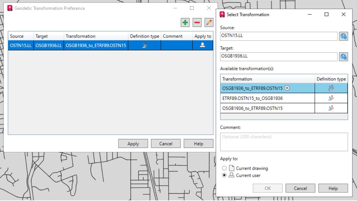
Task: Click Transformation column header in Preference table
Action: [96, 36]
